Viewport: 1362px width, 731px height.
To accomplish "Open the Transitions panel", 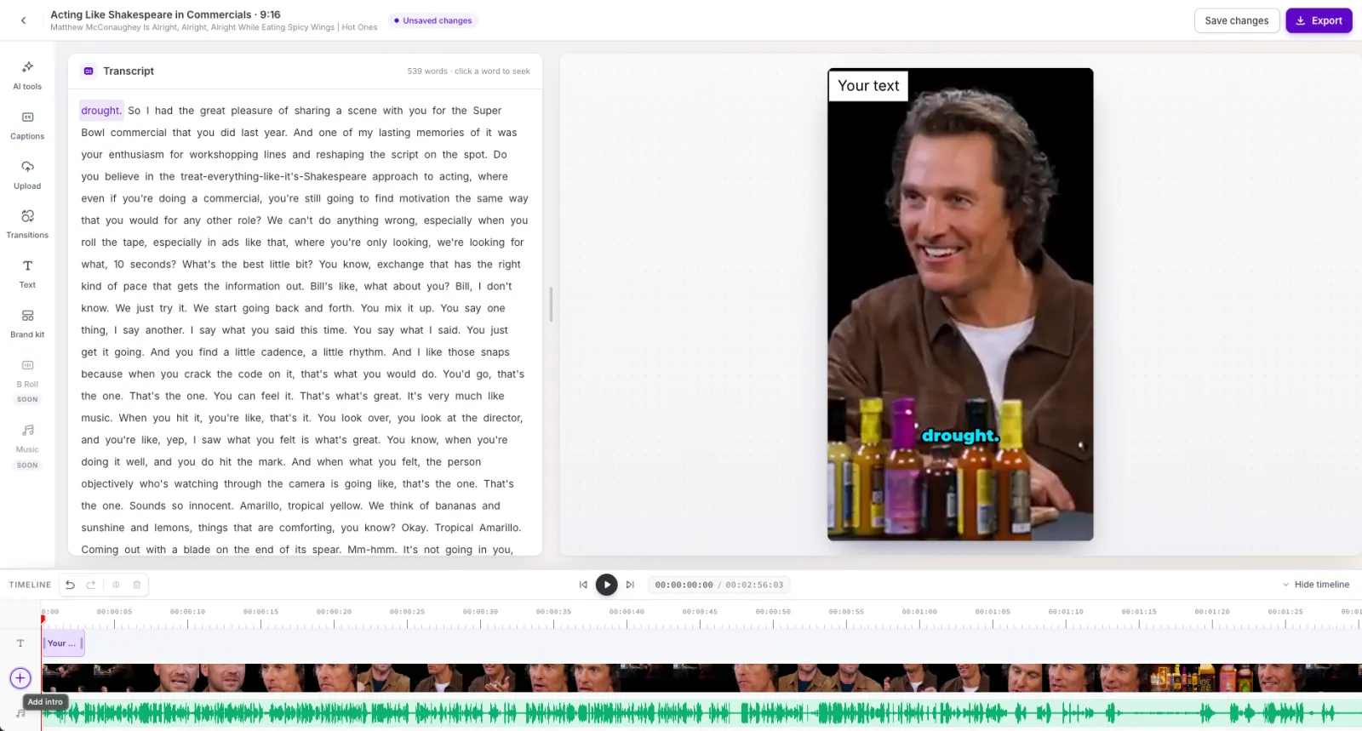I will [x=27, y=224].
